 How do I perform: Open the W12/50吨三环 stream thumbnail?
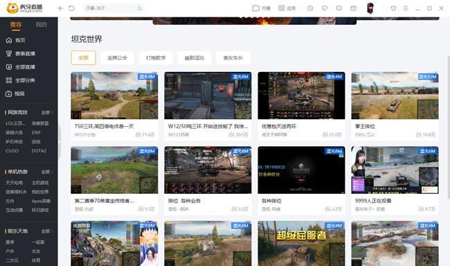pyautogui.click(x=208, y=96)
